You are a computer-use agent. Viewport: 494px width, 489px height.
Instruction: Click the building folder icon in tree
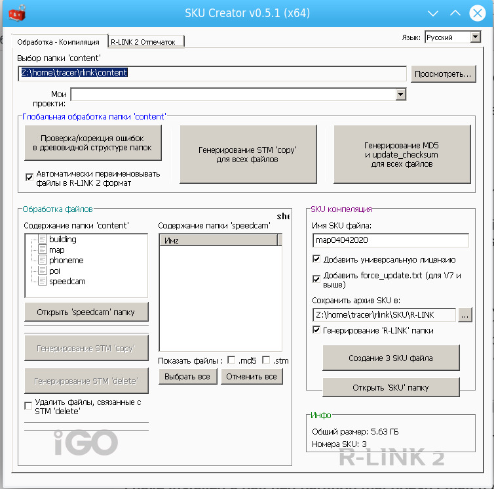(43, 239)
